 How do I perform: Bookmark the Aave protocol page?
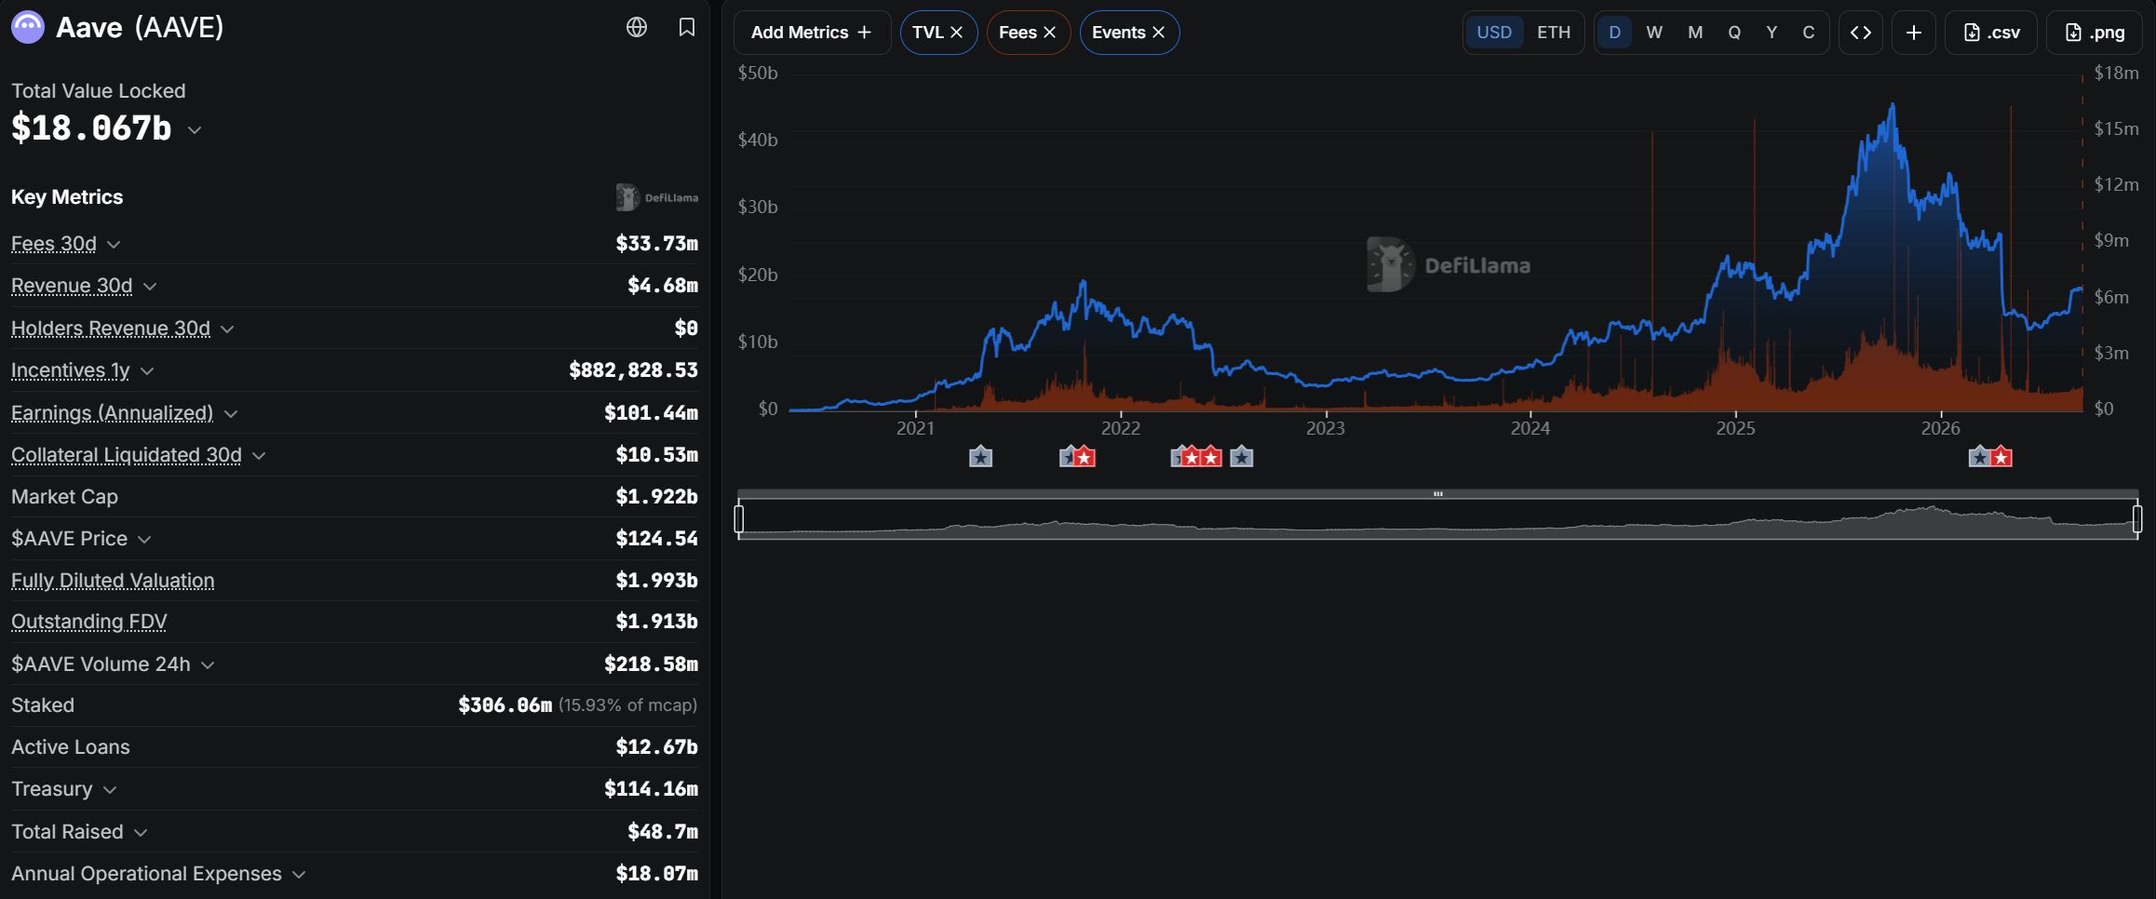point(687,27)
